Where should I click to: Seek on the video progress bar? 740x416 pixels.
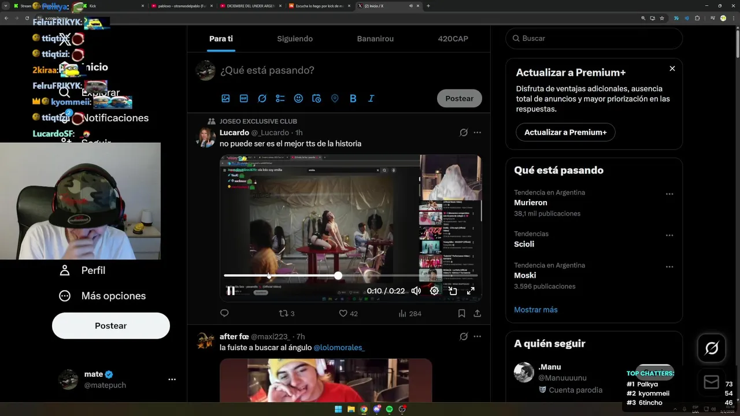[350, 276]
